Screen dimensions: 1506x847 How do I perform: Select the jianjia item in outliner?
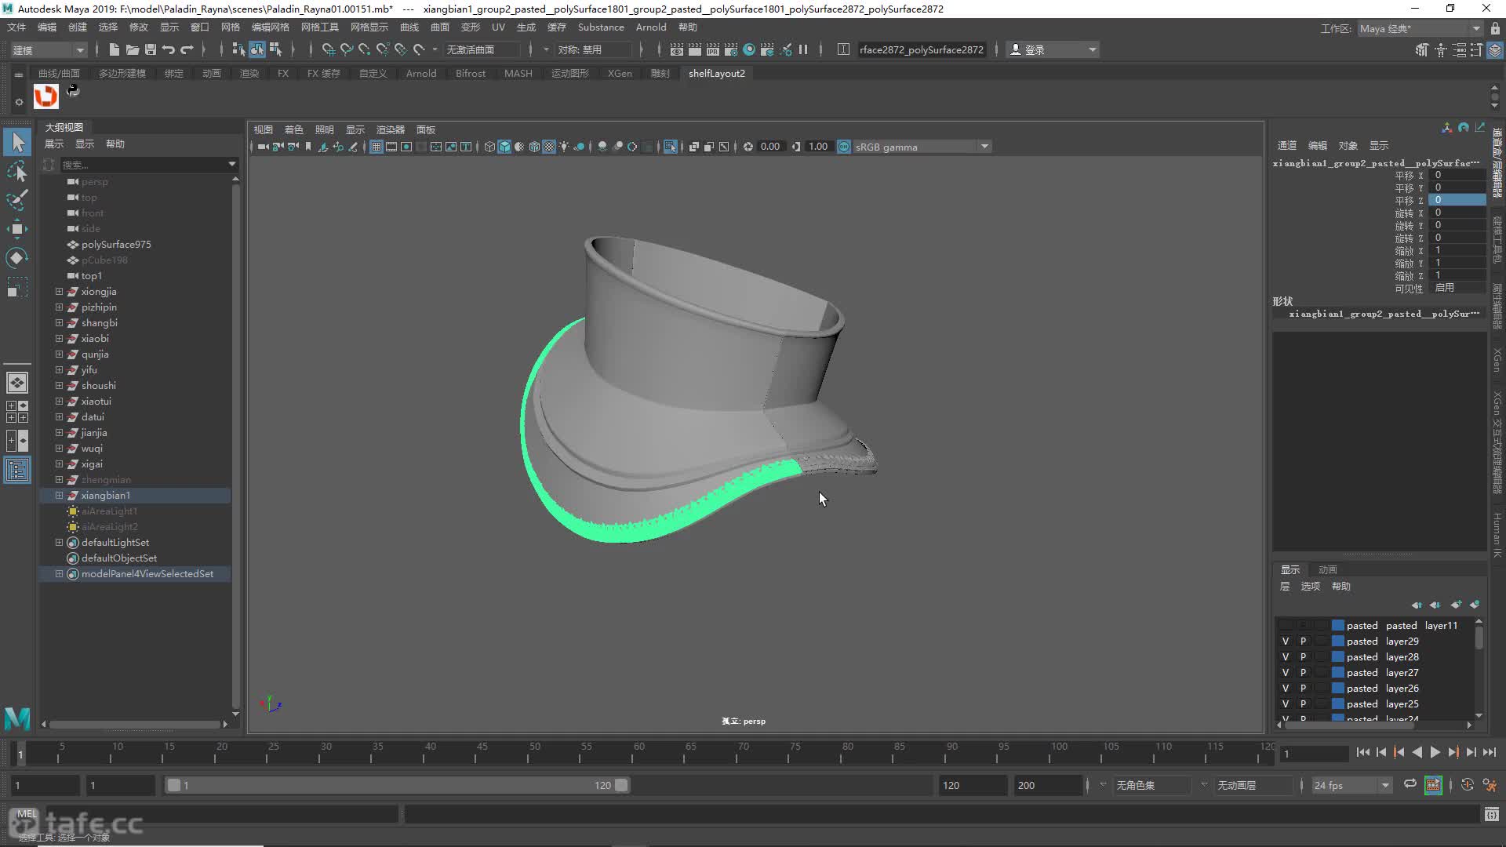pos(94,432)
